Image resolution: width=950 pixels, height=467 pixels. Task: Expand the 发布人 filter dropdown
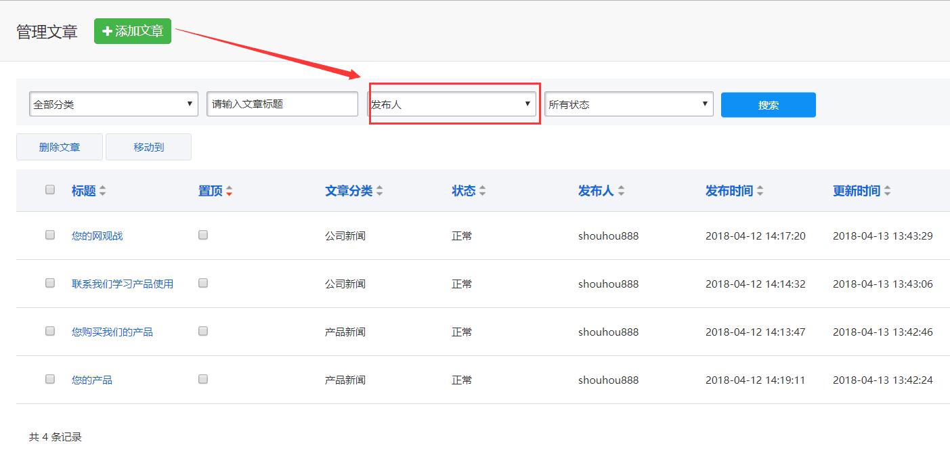[x=452, y=104]
